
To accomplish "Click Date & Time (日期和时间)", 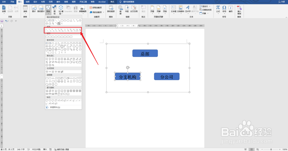I will coord(205,10).
